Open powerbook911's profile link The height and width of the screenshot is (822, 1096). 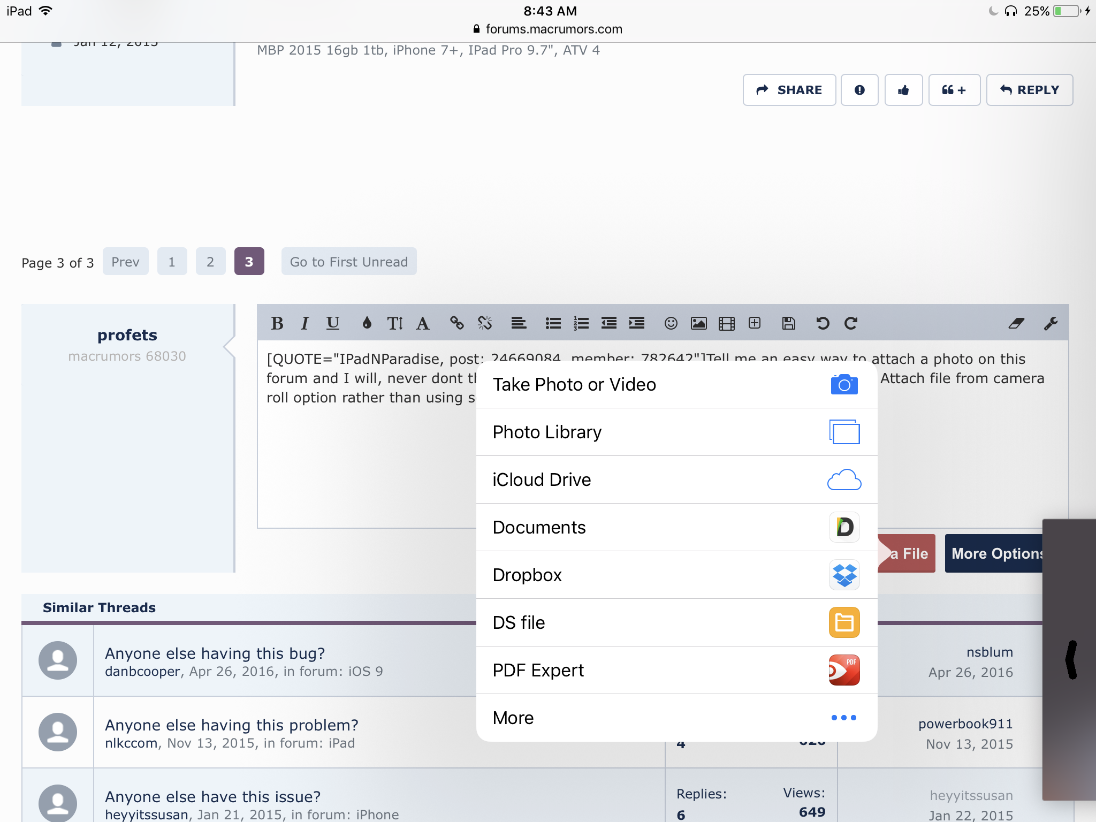coord(965,724)
